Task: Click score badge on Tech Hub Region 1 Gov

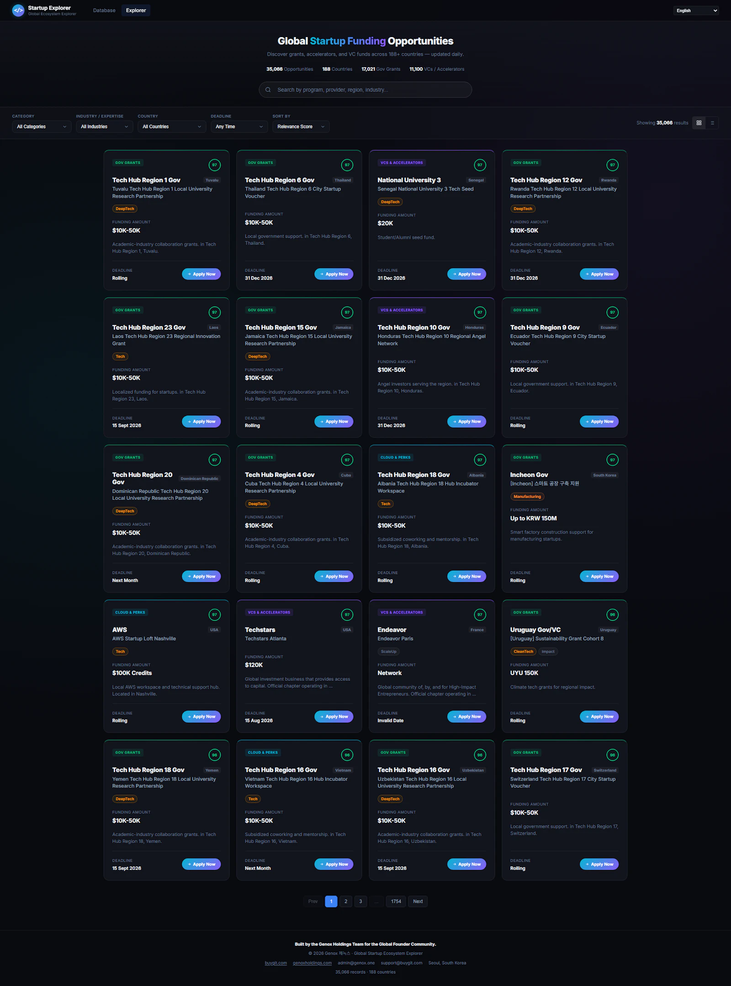Action: click(214, 165)
